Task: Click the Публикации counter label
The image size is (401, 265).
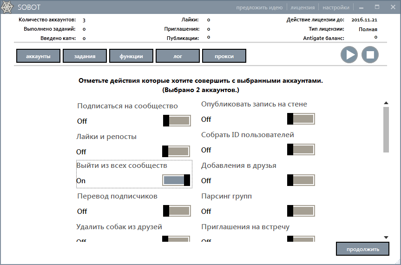Action: (x=183, y=39)
